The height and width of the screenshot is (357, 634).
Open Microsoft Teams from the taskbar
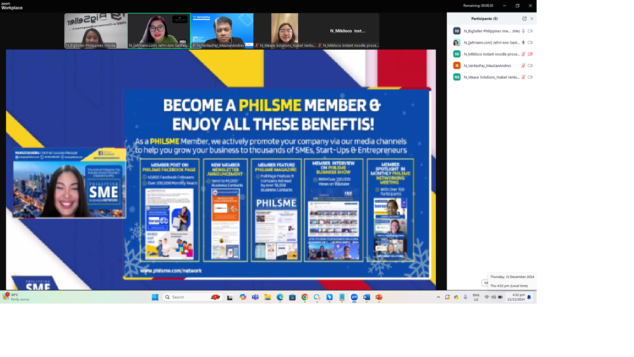click(x=255, y=297)
